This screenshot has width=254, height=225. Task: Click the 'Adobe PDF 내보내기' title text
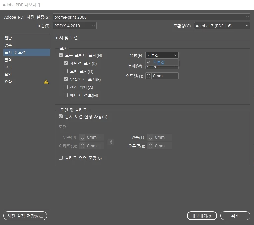pos(21,5)
